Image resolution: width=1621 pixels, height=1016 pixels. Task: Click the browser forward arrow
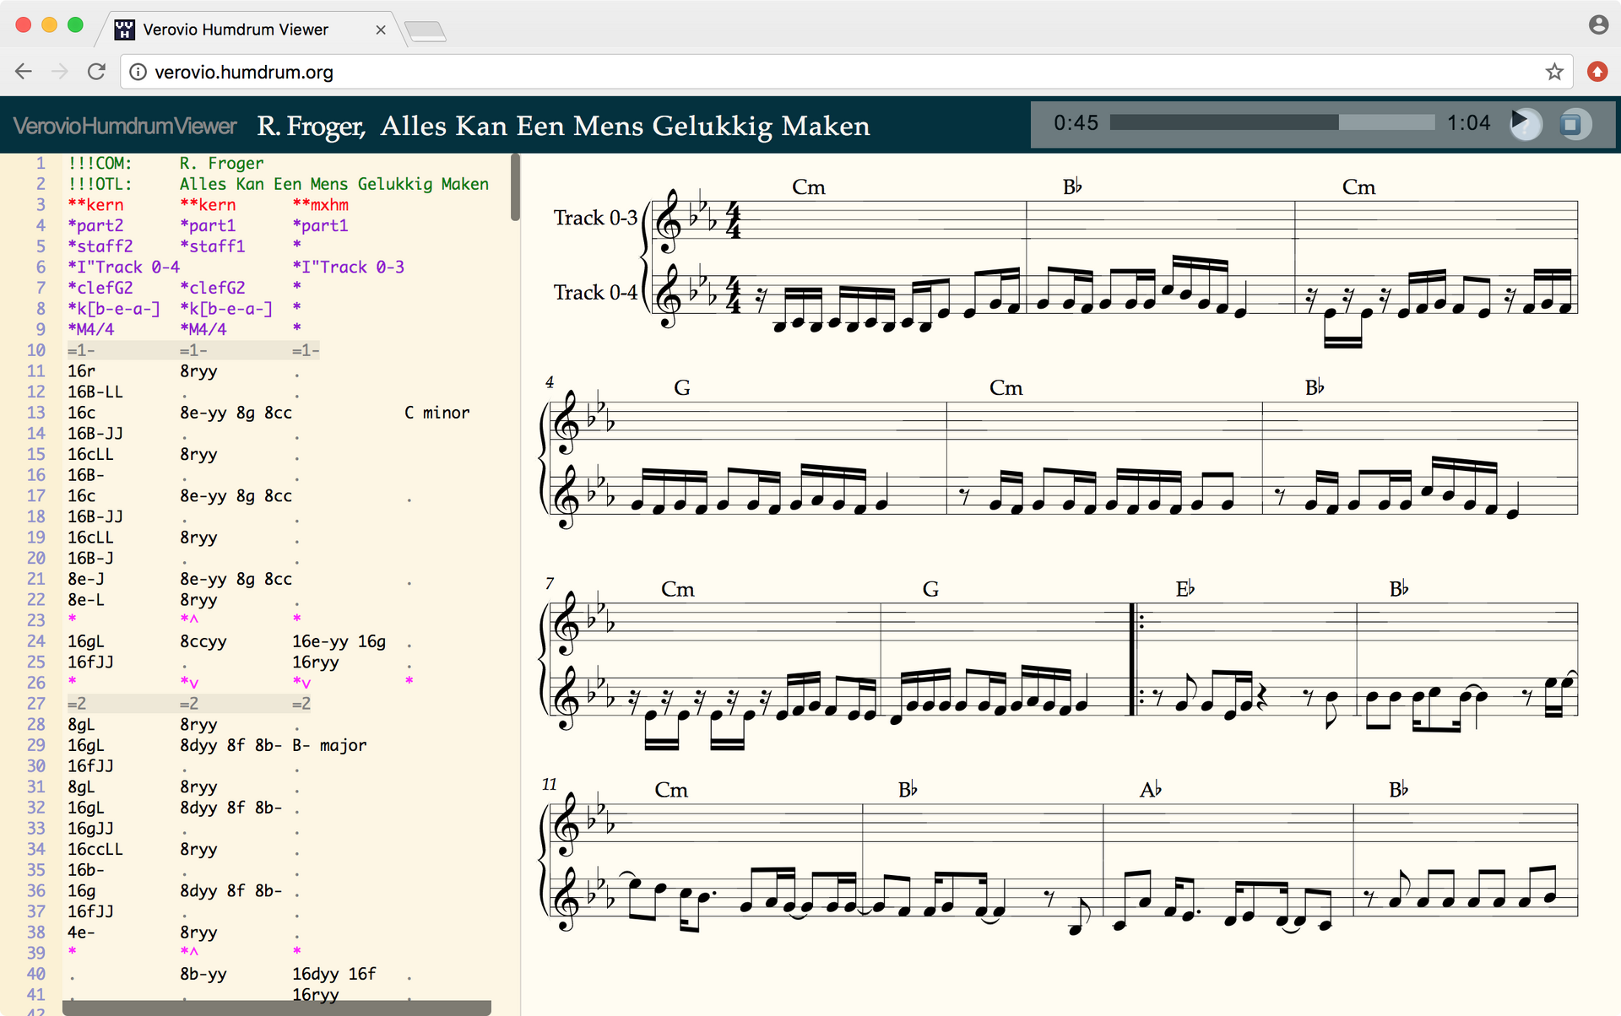(59, 72)
